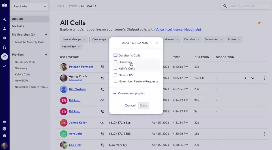Image resolution: width=272 pixels, height=150 pixels.
Task: Click the AI sparkle icon in left sidebar
Action: (5, 19)
